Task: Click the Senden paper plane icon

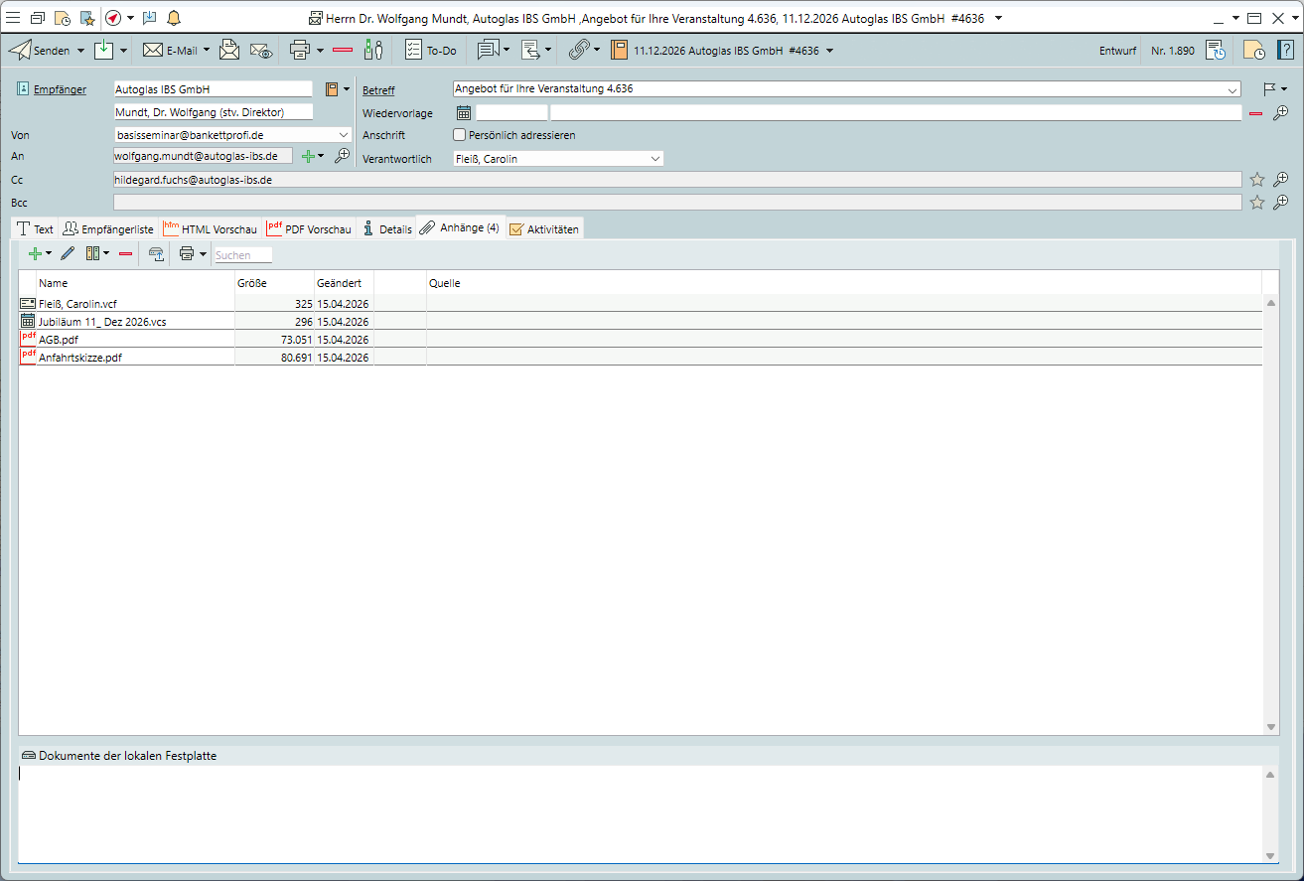Action: pos(20,50)
